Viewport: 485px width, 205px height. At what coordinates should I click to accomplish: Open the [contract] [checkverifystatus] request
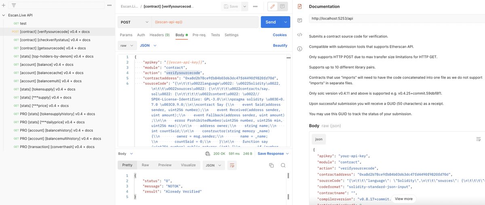[x=57, y=40]
